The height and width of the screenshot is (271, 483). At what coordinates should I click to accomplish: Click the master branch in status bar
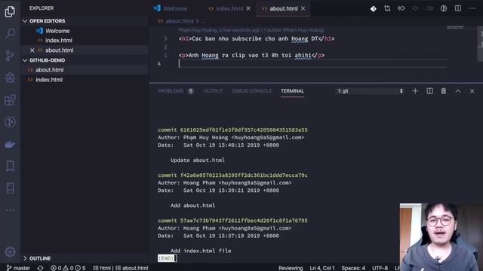pos(18,268)
